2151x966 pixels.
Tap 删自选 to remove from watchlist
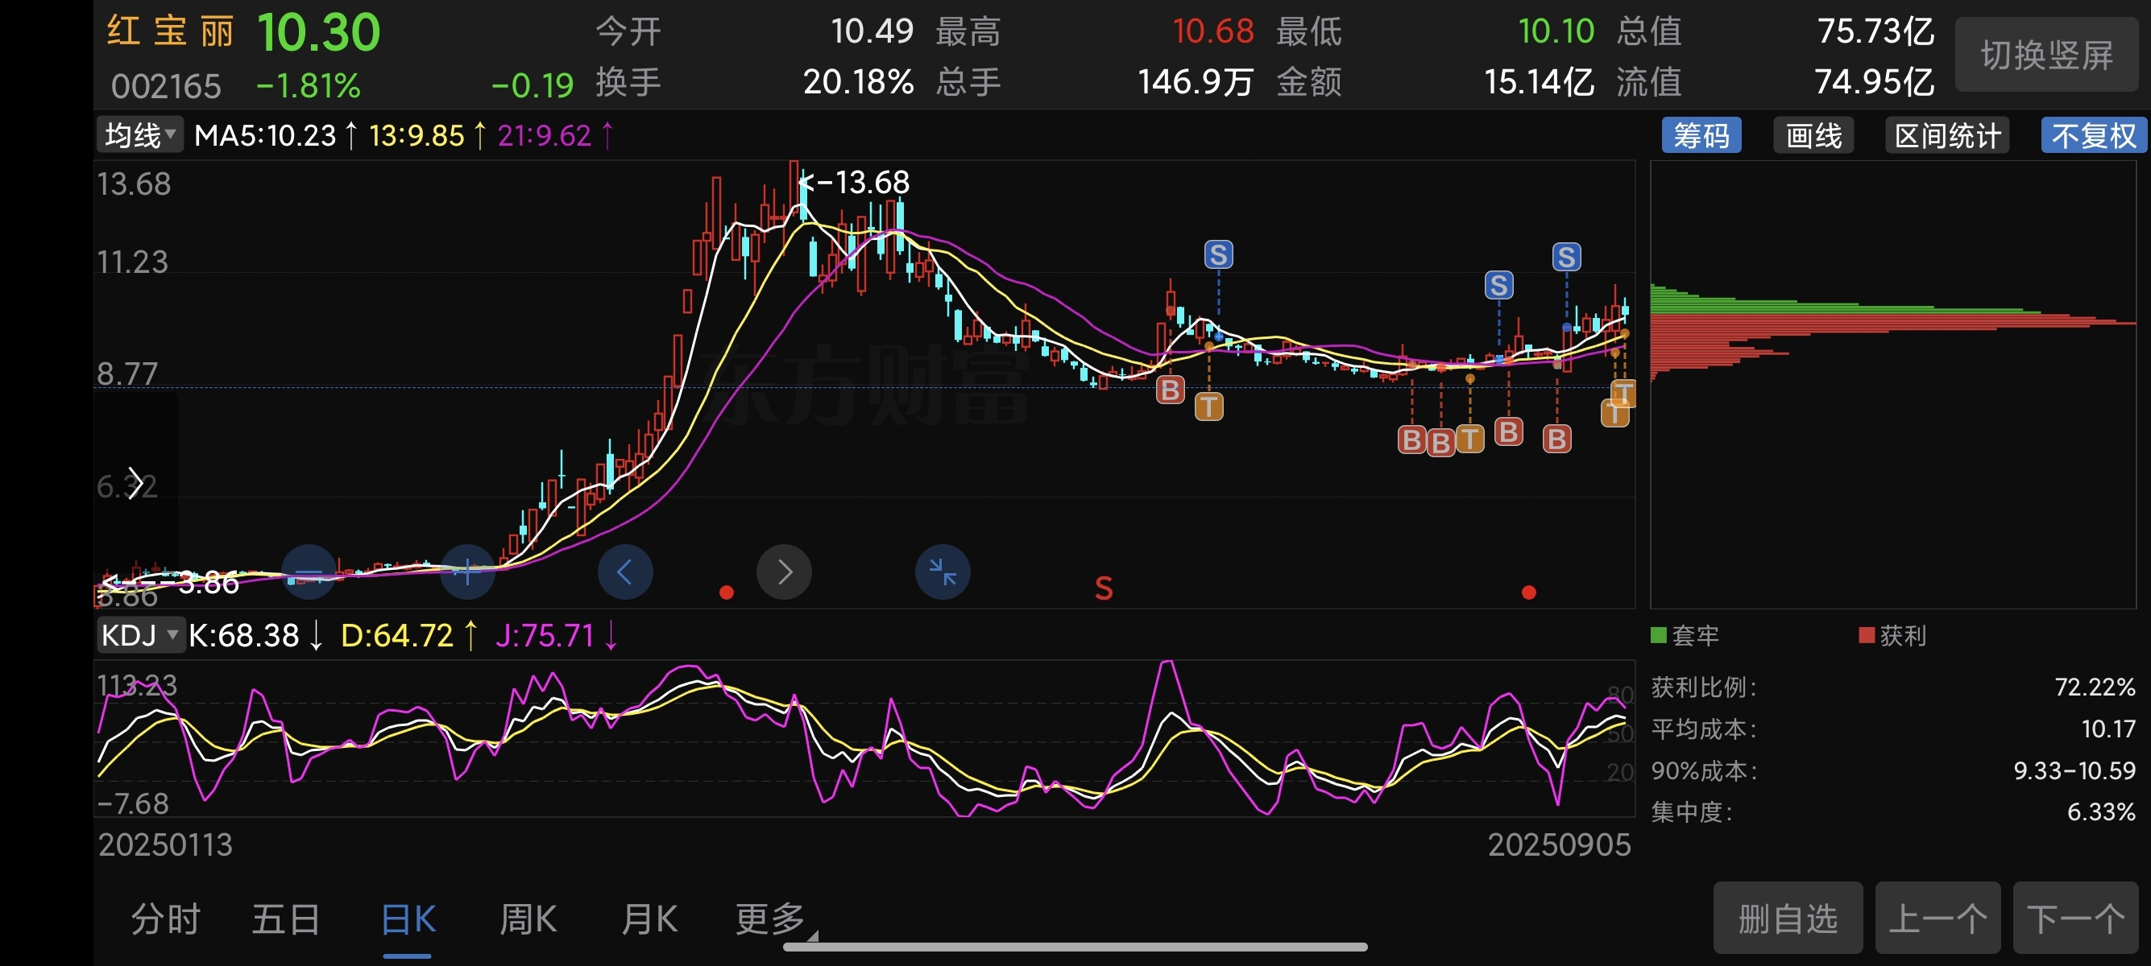pyautogui.click(x=1788, y=918)
